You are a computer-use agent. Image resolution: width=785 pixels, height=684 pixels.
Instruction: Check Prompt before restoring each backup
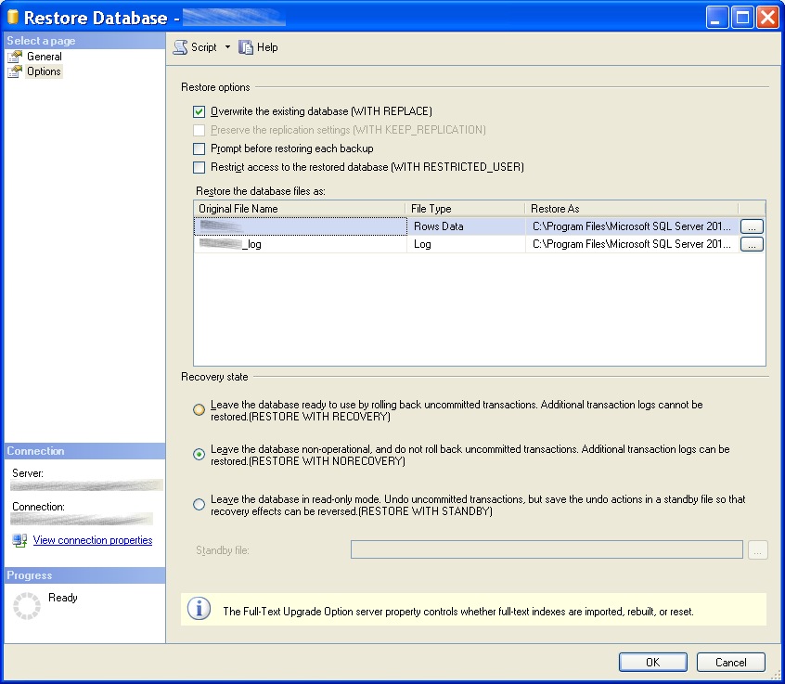click(199, 148)
